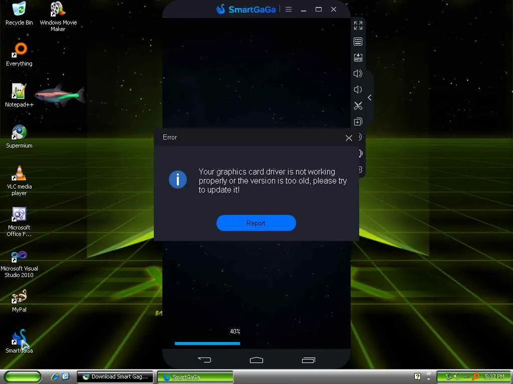Select the scissors screenshot icon
The image size is (513, 384).
tap(358, 105)
